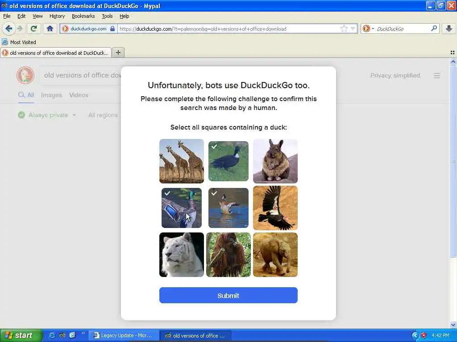Submit the duck challenge

click(228, 296)
